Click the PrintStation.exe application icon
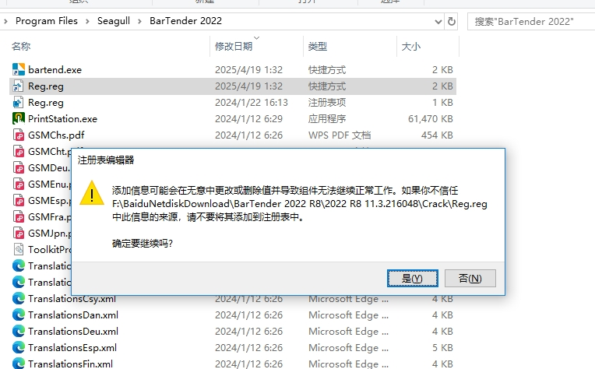 tap(19, 119)
